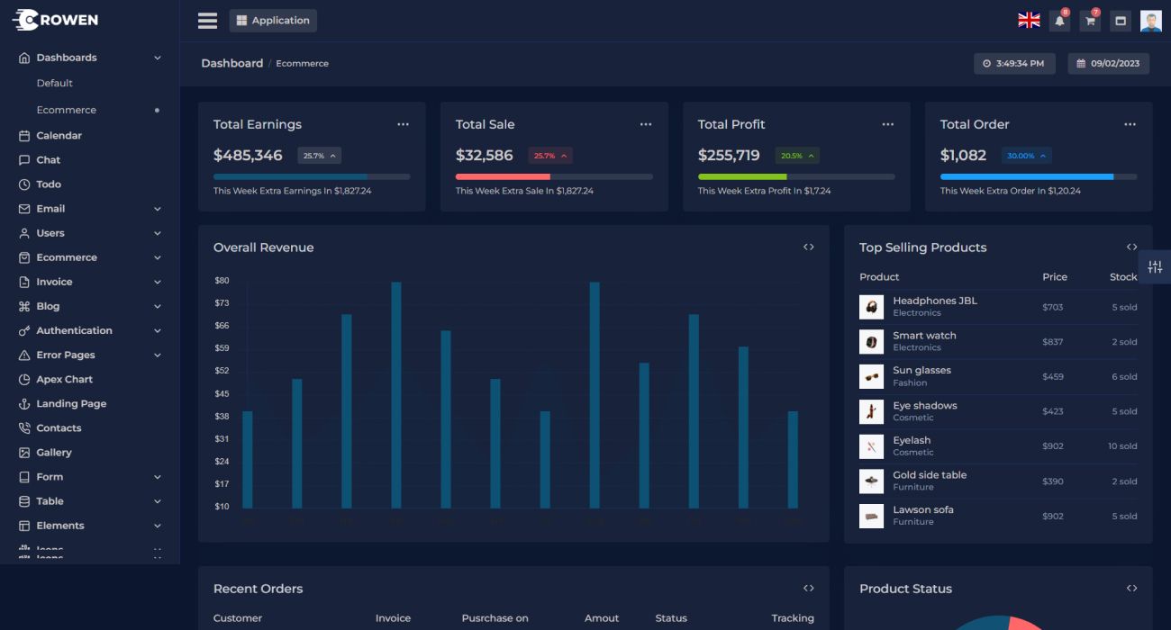The image size is (1171, 630).
Task: Toggle the hamburger sidebar menu
Action: pos(207,21)
